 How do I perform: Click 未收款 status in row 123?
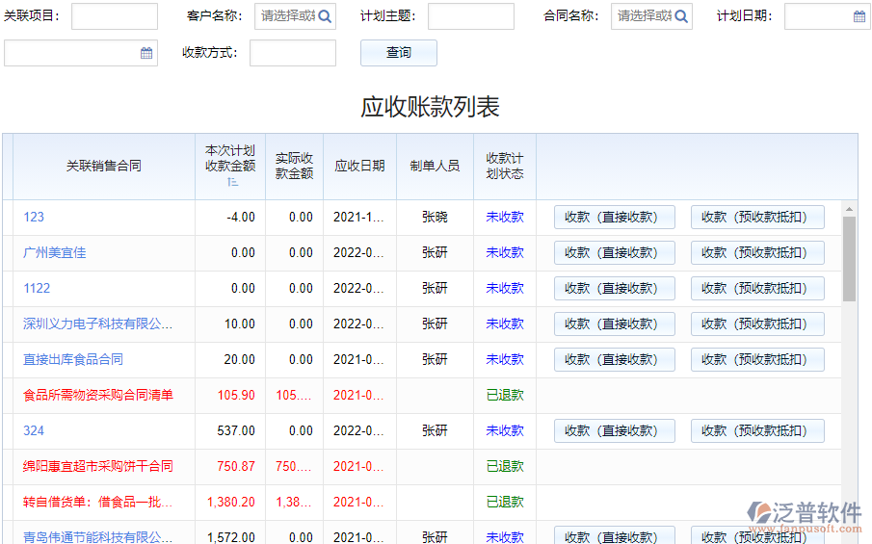505,218
